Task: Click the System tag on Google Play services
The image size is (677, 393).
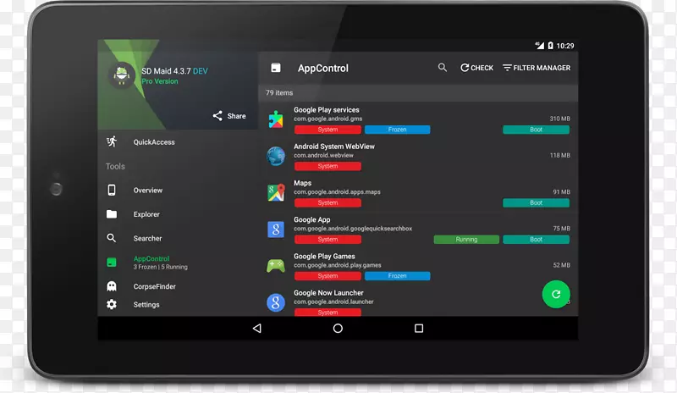Action: (327, 130)
